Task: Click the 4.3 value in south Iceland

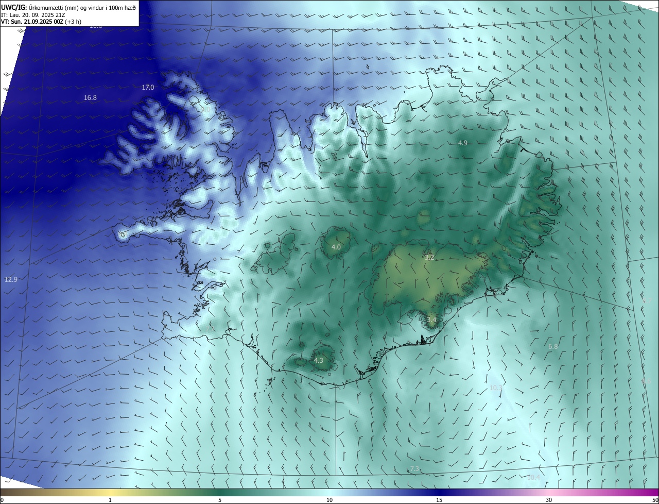Action: (318, 361)
